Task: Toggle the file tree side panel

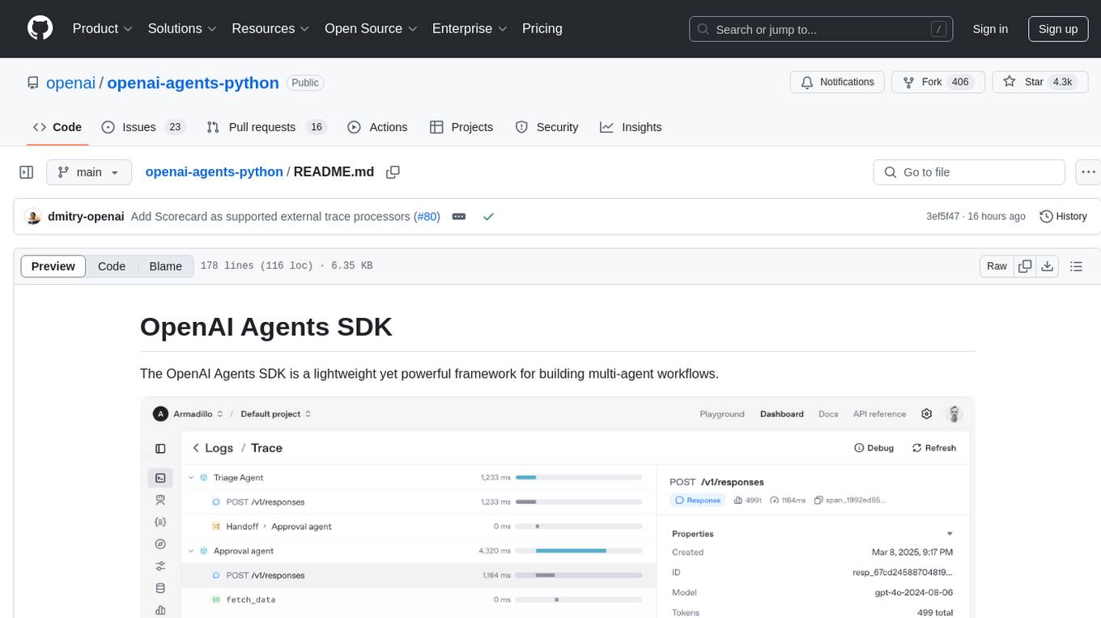Action: click(x=26, y=172)
